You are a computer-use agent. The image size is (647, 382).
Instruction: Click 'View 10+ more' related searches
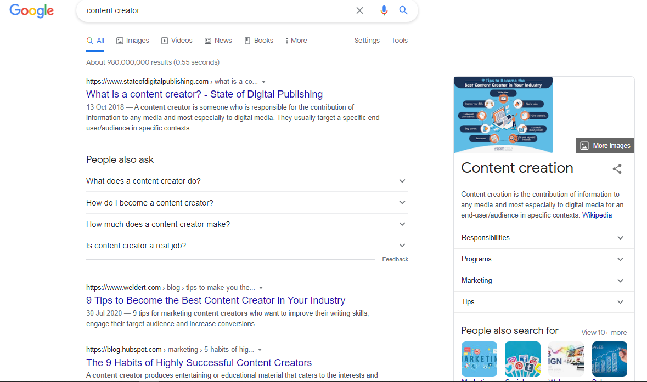[x=604, y=333]
